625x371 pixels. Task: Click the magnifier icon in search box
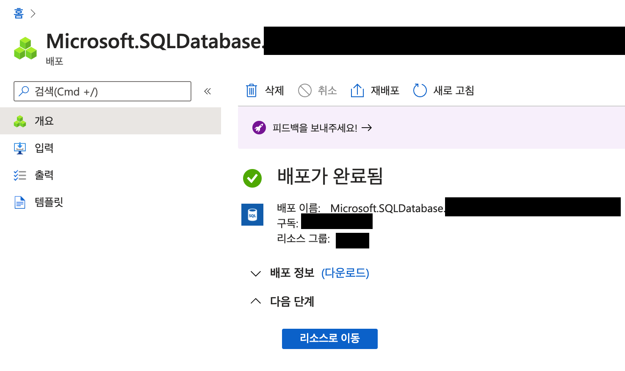(24, 91)
